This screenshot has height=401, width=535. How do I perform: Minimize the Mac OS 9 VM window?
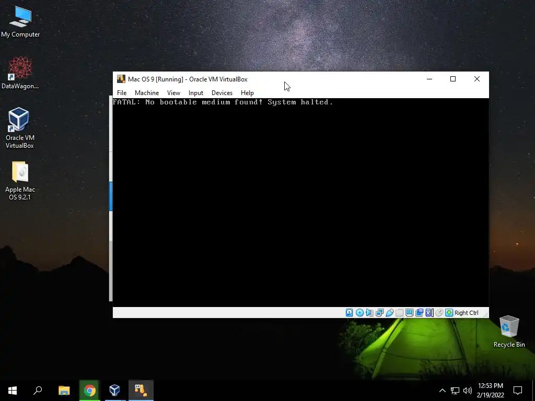coord(429,79)
